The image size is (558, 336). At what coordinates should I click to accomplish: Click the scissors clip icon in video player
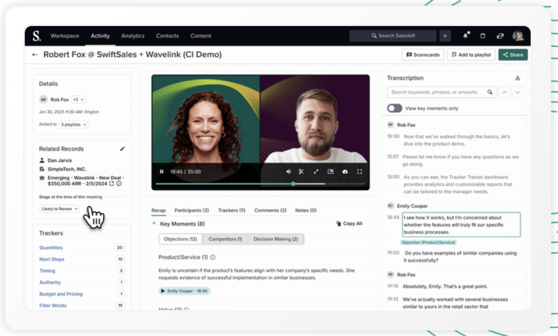(x=301, y=172)
